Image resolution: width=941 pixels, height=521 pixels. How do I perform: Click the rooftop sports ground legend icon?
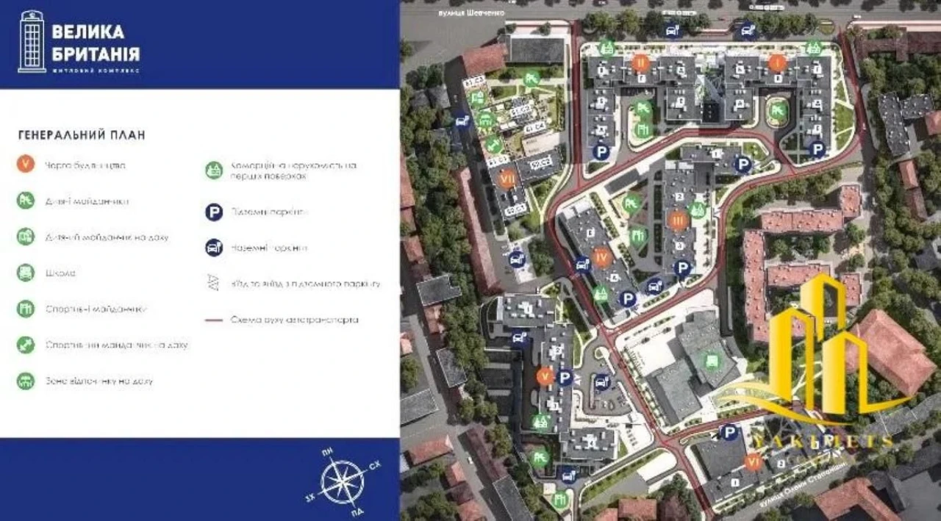(x=26, y=345)
